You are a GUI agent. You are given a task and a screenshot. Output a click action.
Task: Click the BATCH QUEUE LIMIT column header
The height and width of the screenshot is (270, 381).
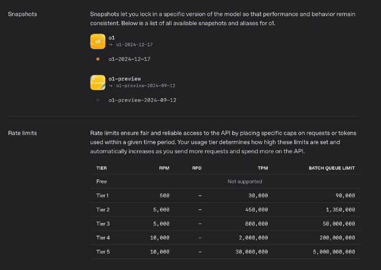331,168
